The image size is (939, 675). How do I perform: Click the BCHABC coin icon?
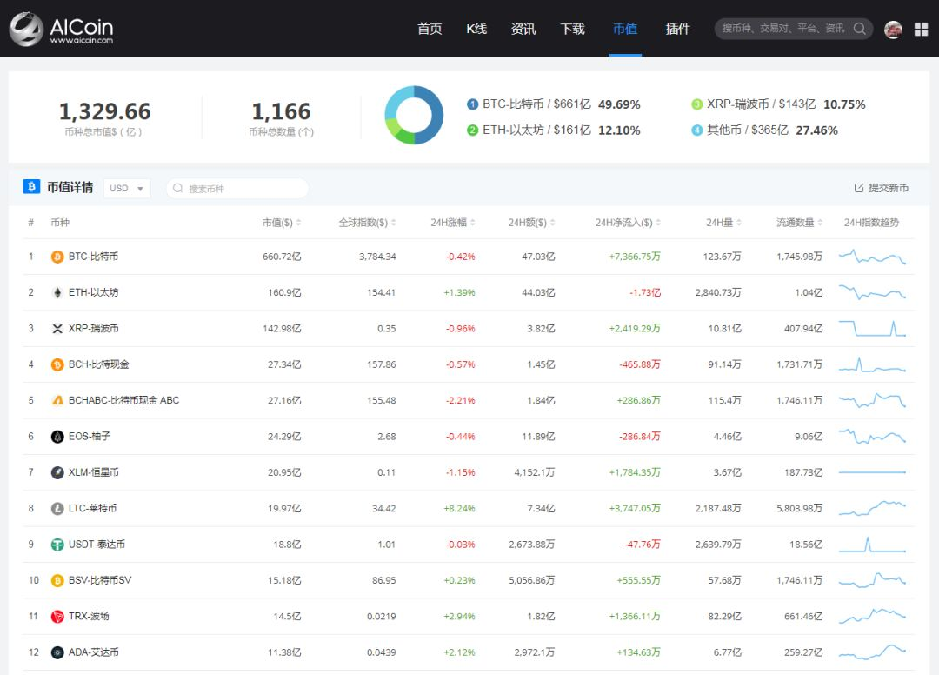(x=57, y=401)
